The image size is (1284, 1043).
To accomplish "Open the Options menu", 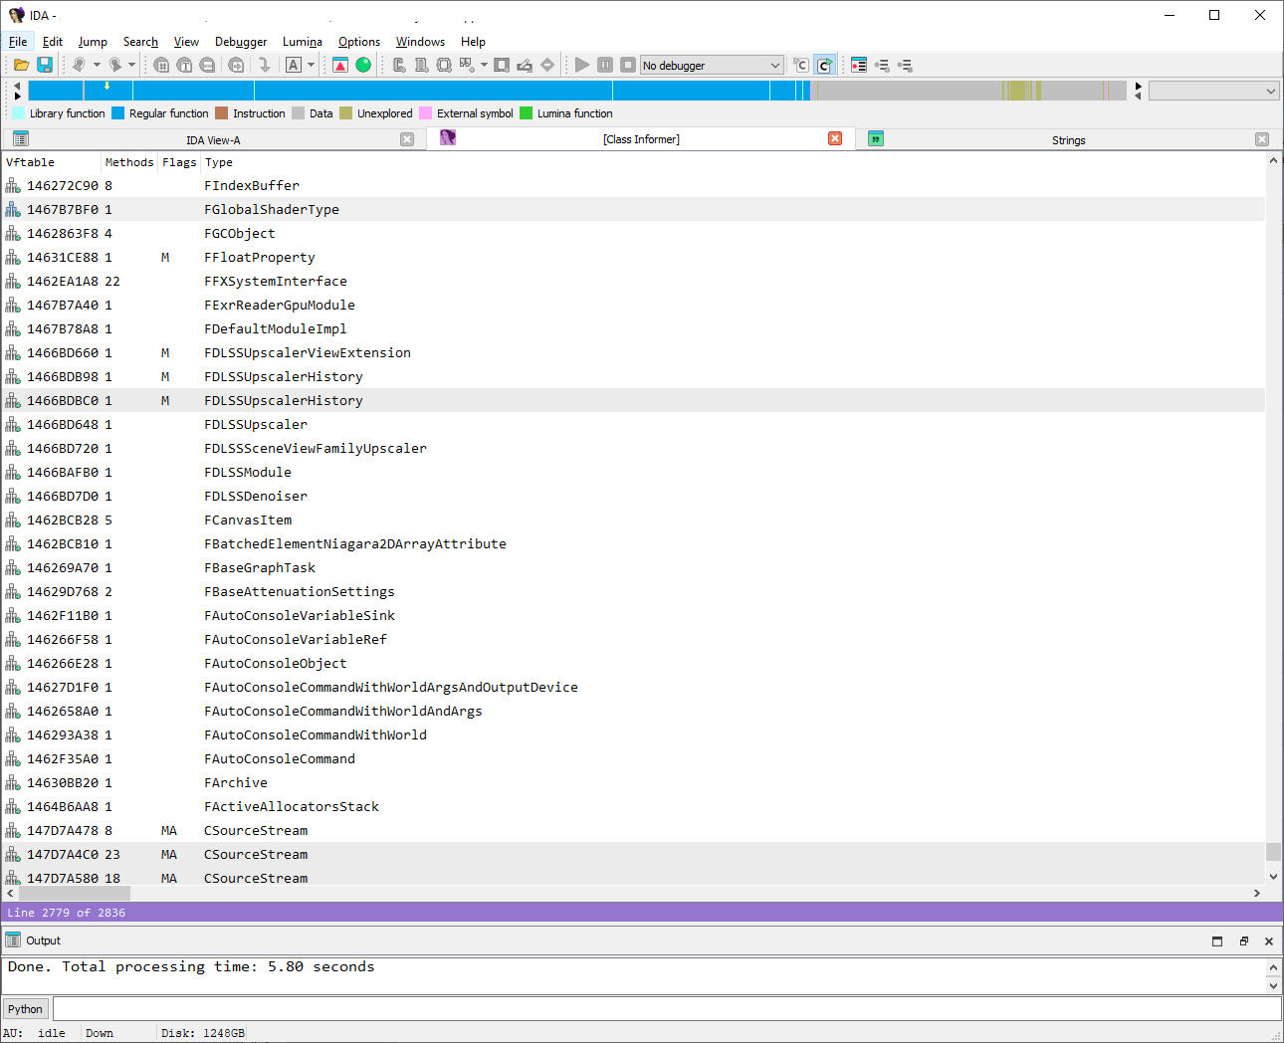I will point(359,42).
